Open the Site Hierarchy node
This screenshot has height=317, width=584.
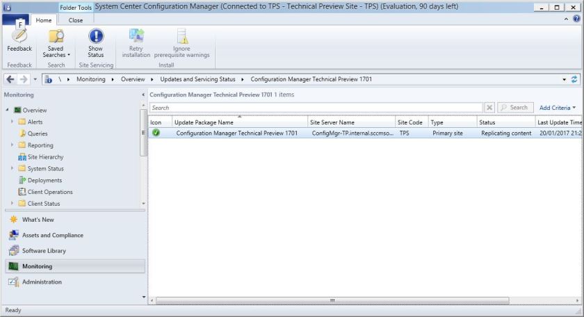pyautogui.click(x=45, y=157)
